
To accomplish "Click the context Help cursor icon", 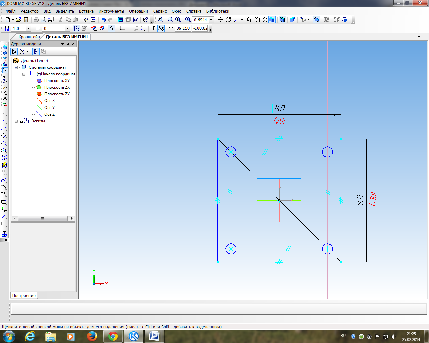I will click(145, 20).
